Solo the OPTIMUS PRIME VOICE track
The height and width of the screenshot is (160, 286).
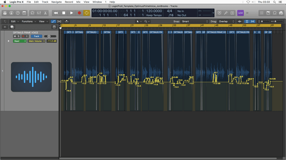(19, 36)
